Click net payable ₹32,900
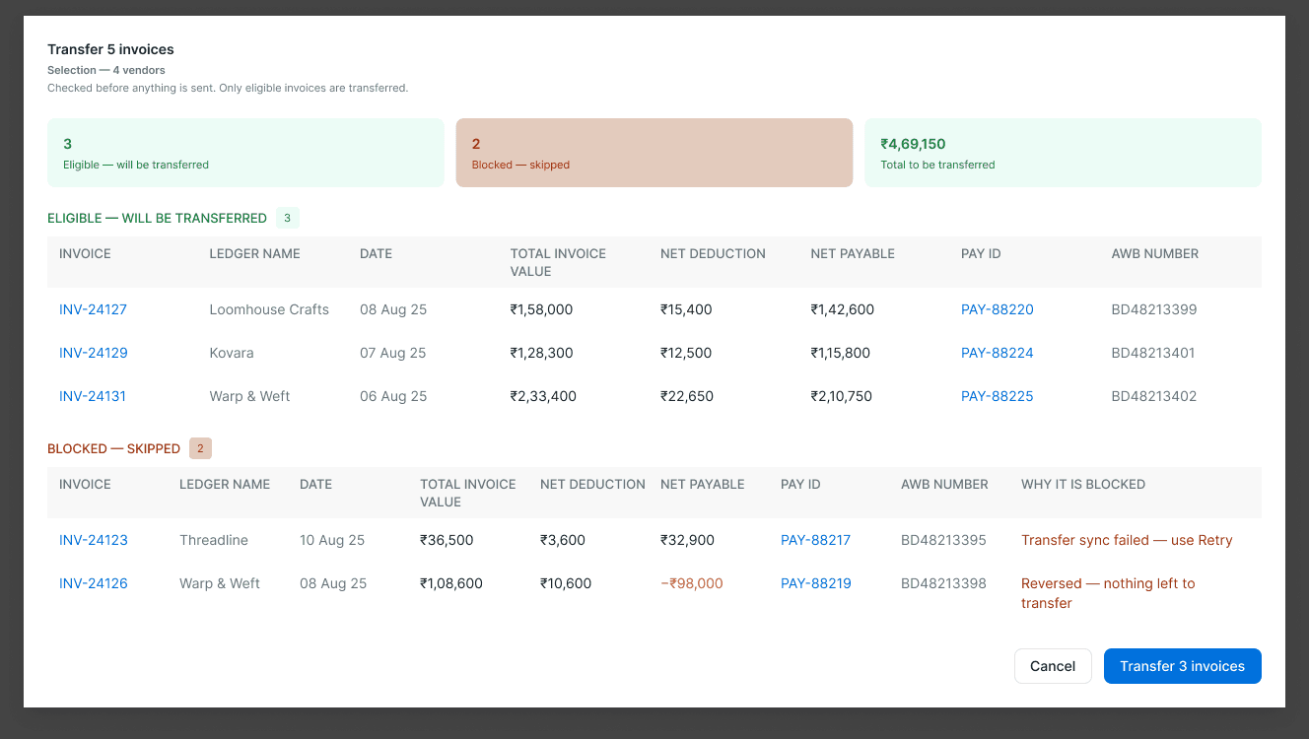 (687, 540)
